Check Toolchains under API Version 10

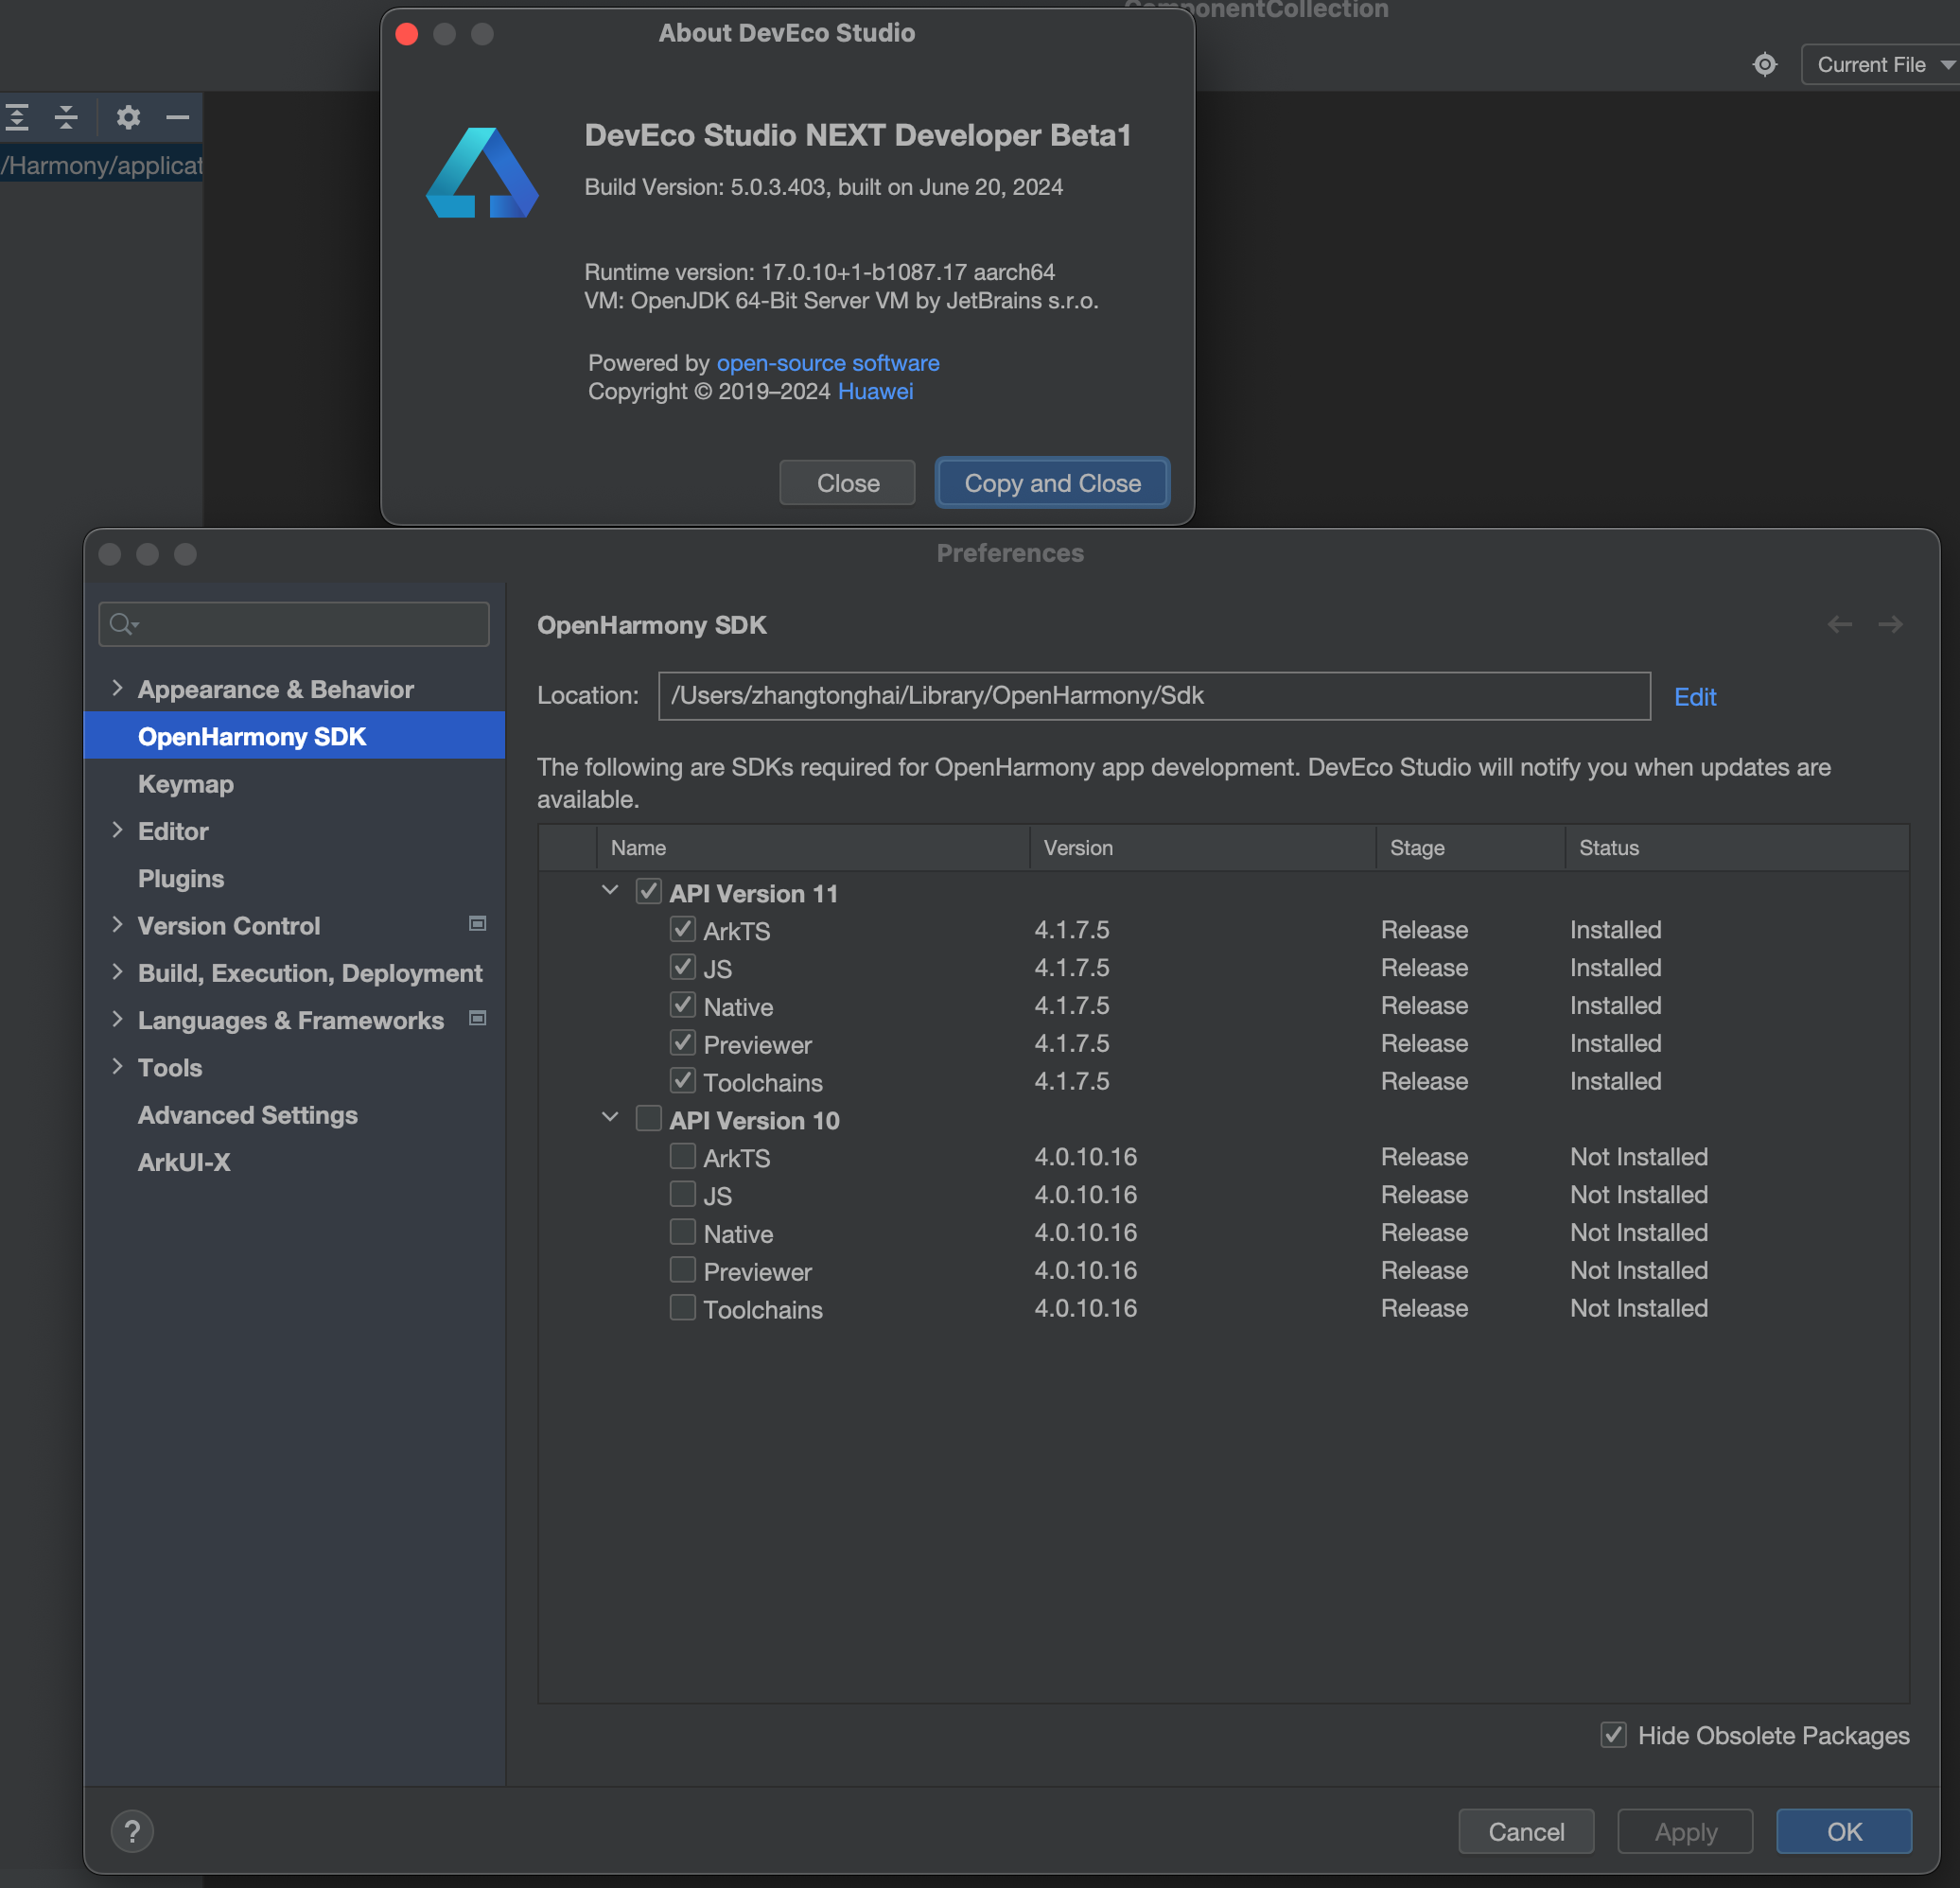(682, 1307)
